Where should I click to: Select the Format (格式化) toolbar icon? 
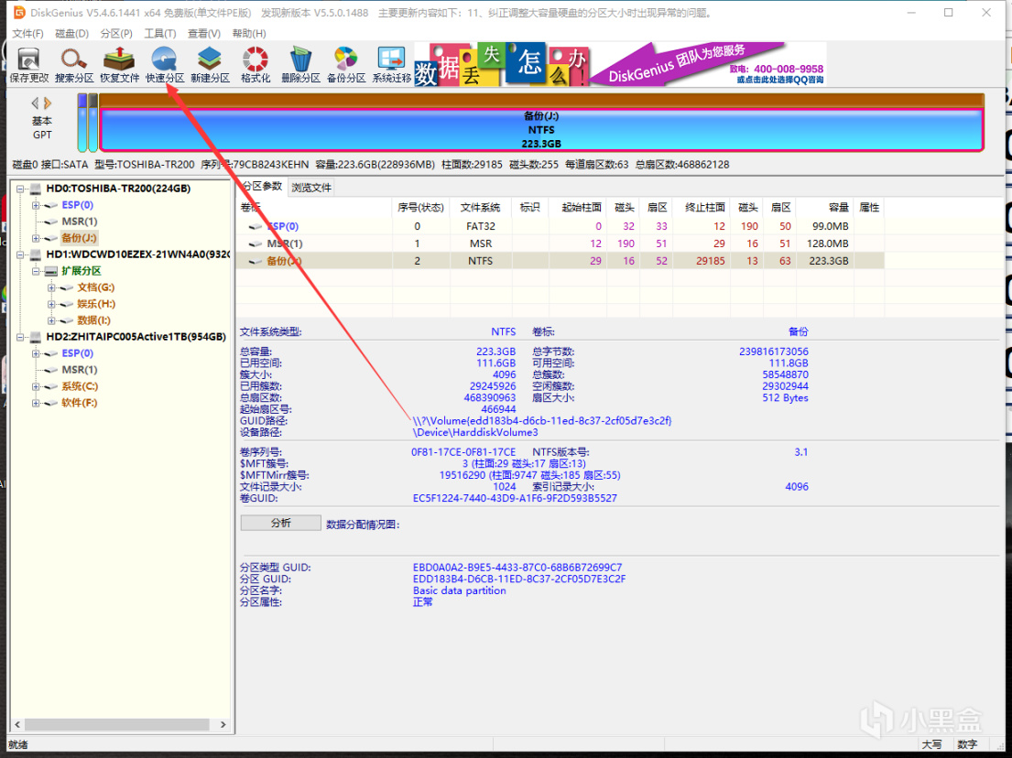tap(256, 65)
